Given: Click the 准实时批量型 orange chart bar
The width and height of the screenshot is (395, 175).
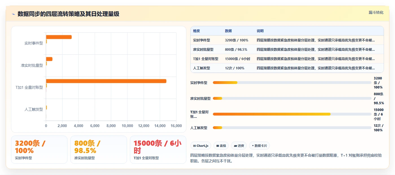Looking at the screenshot, I should [49, 59].
